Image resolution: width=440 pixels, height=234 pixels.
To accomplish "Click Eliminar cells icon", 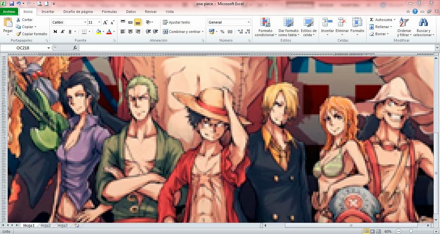I will click(x=342, y=23).
